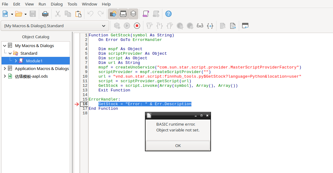The image size is (333, 173).
Task: Open the Help icon
Action: (168, 14)
